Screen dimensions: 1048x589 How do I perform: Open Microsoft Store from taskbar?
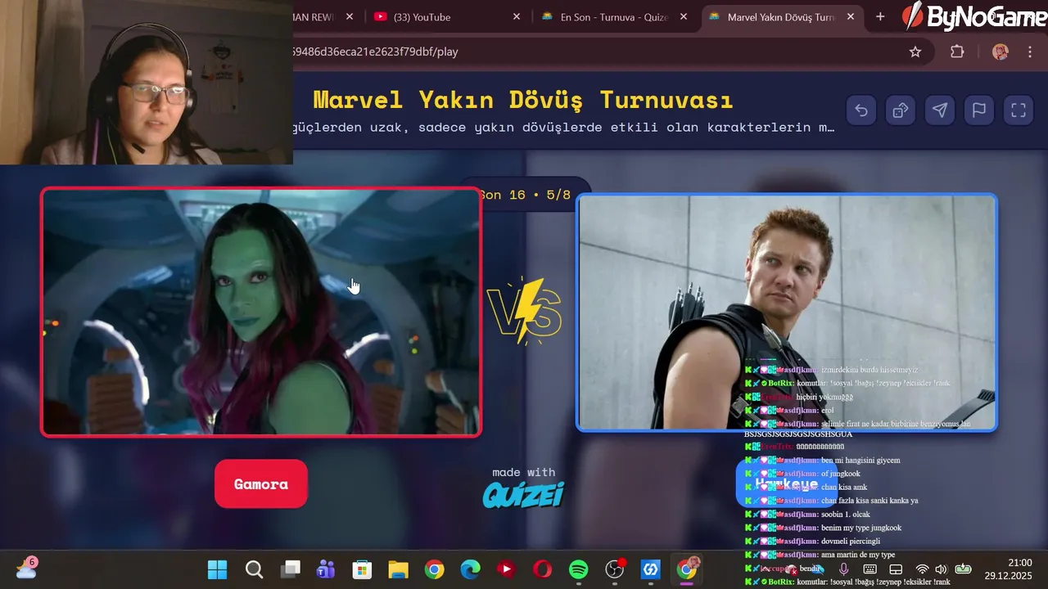(x=362, y=569)
